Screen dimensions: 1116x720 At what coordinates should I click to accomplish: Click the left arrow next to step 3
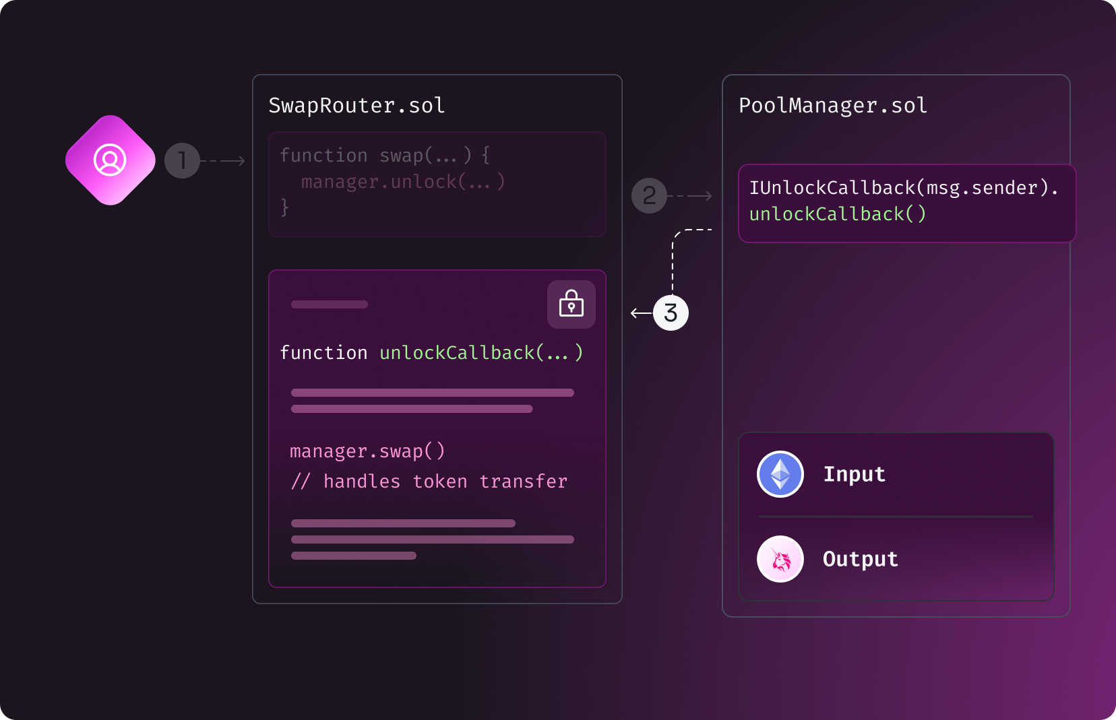(x=640, y=313)
